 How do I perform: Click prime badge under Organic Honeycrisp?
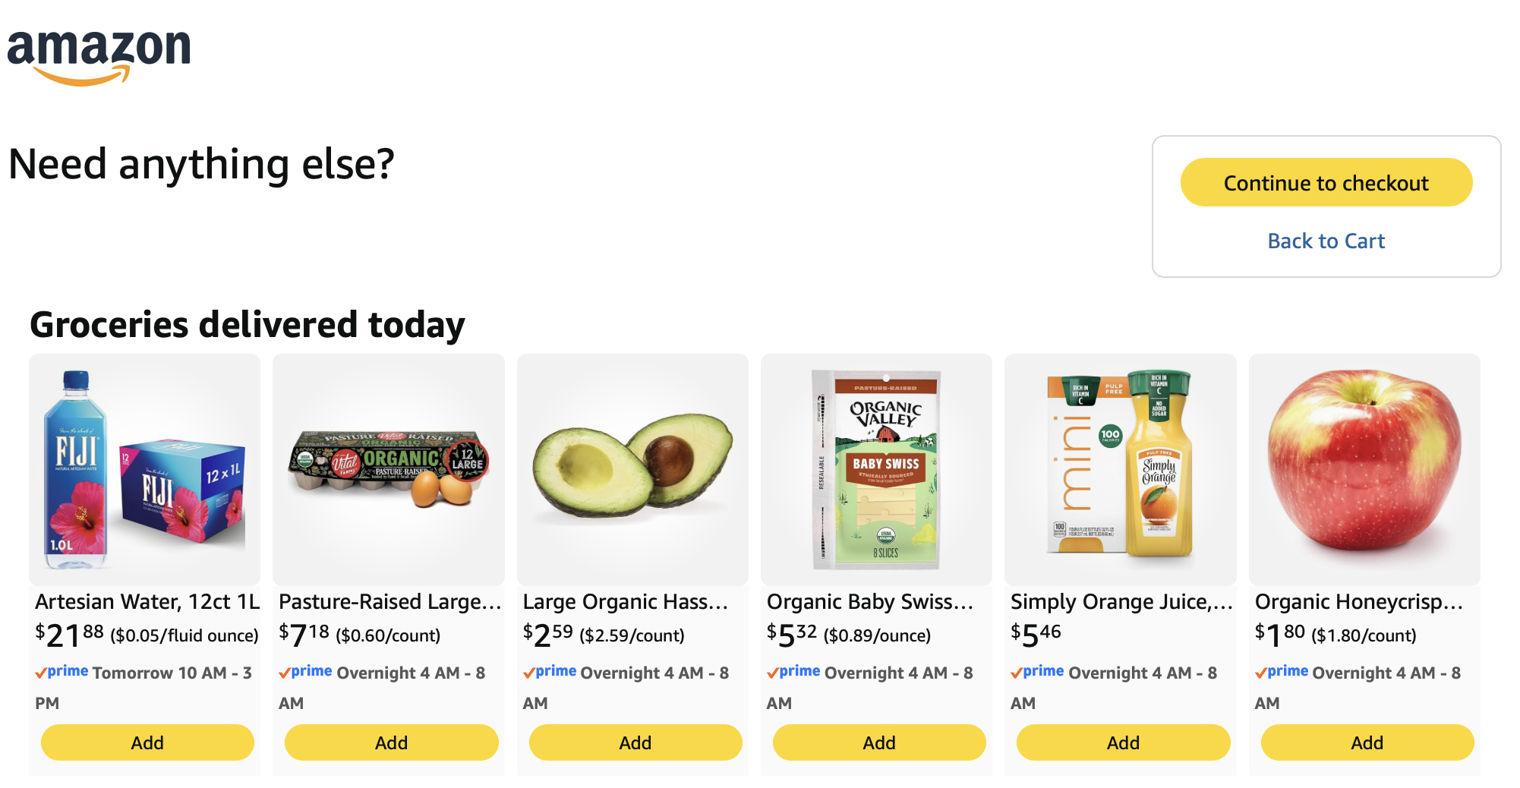pyautogui.click(x=1282, y=672)
